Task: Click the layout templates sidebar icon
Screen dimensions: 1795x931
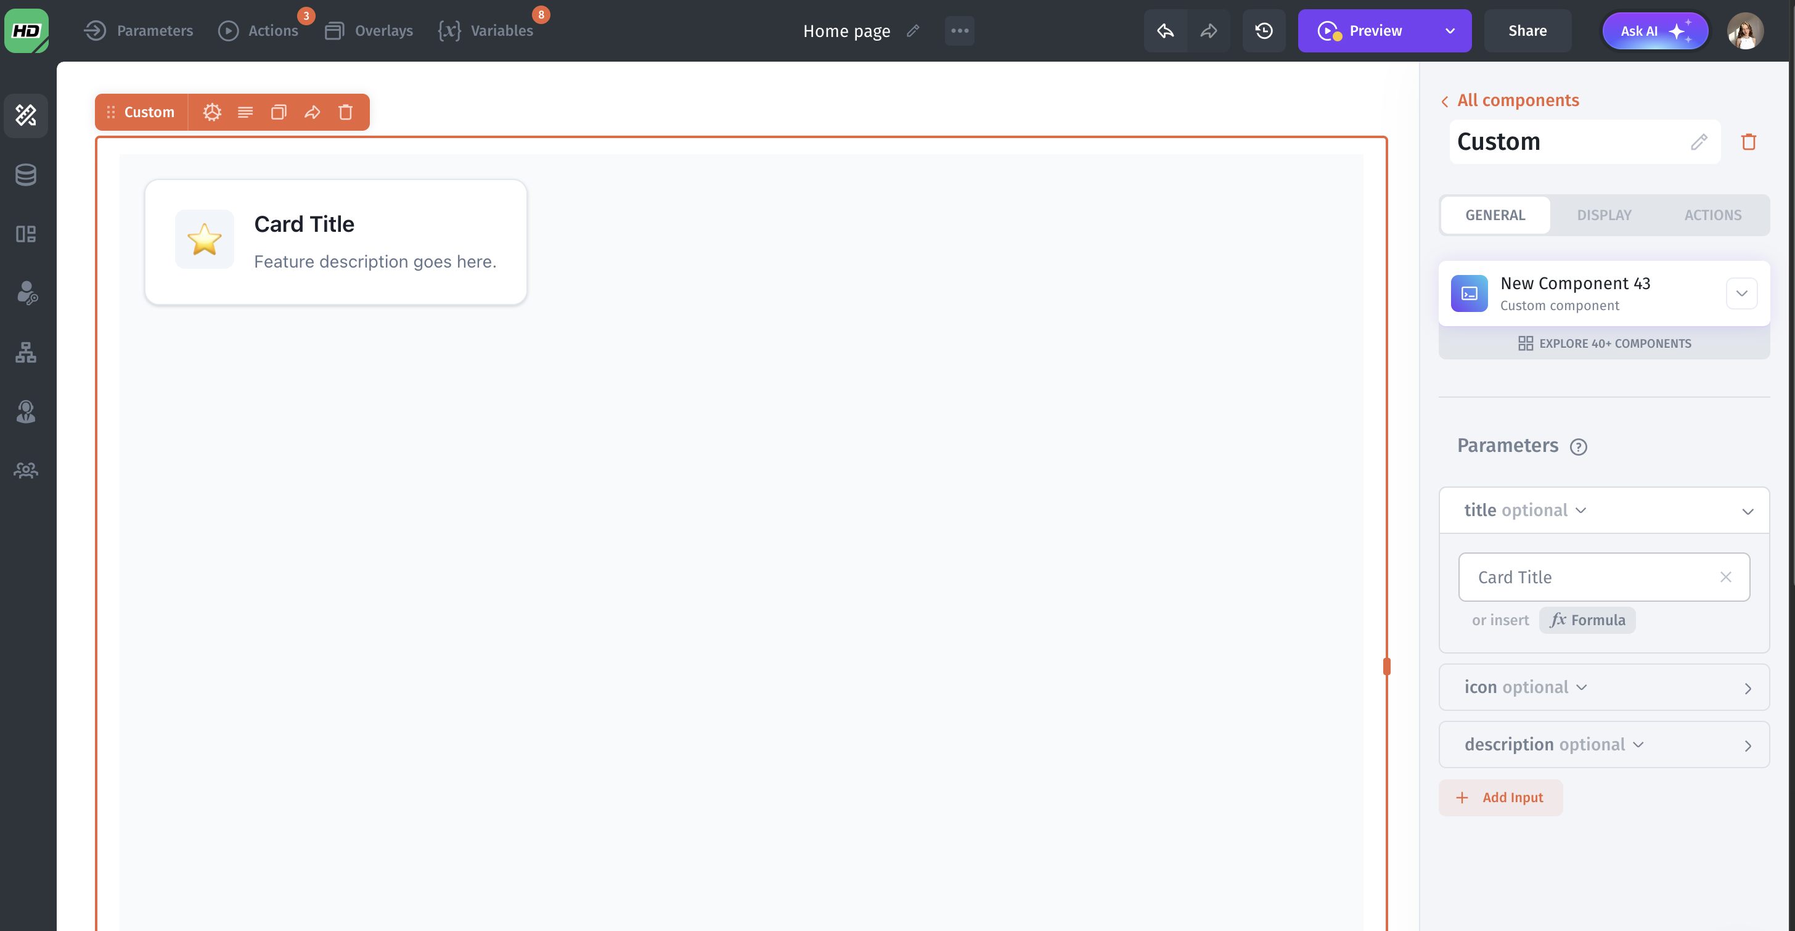Action: (26, 234)
